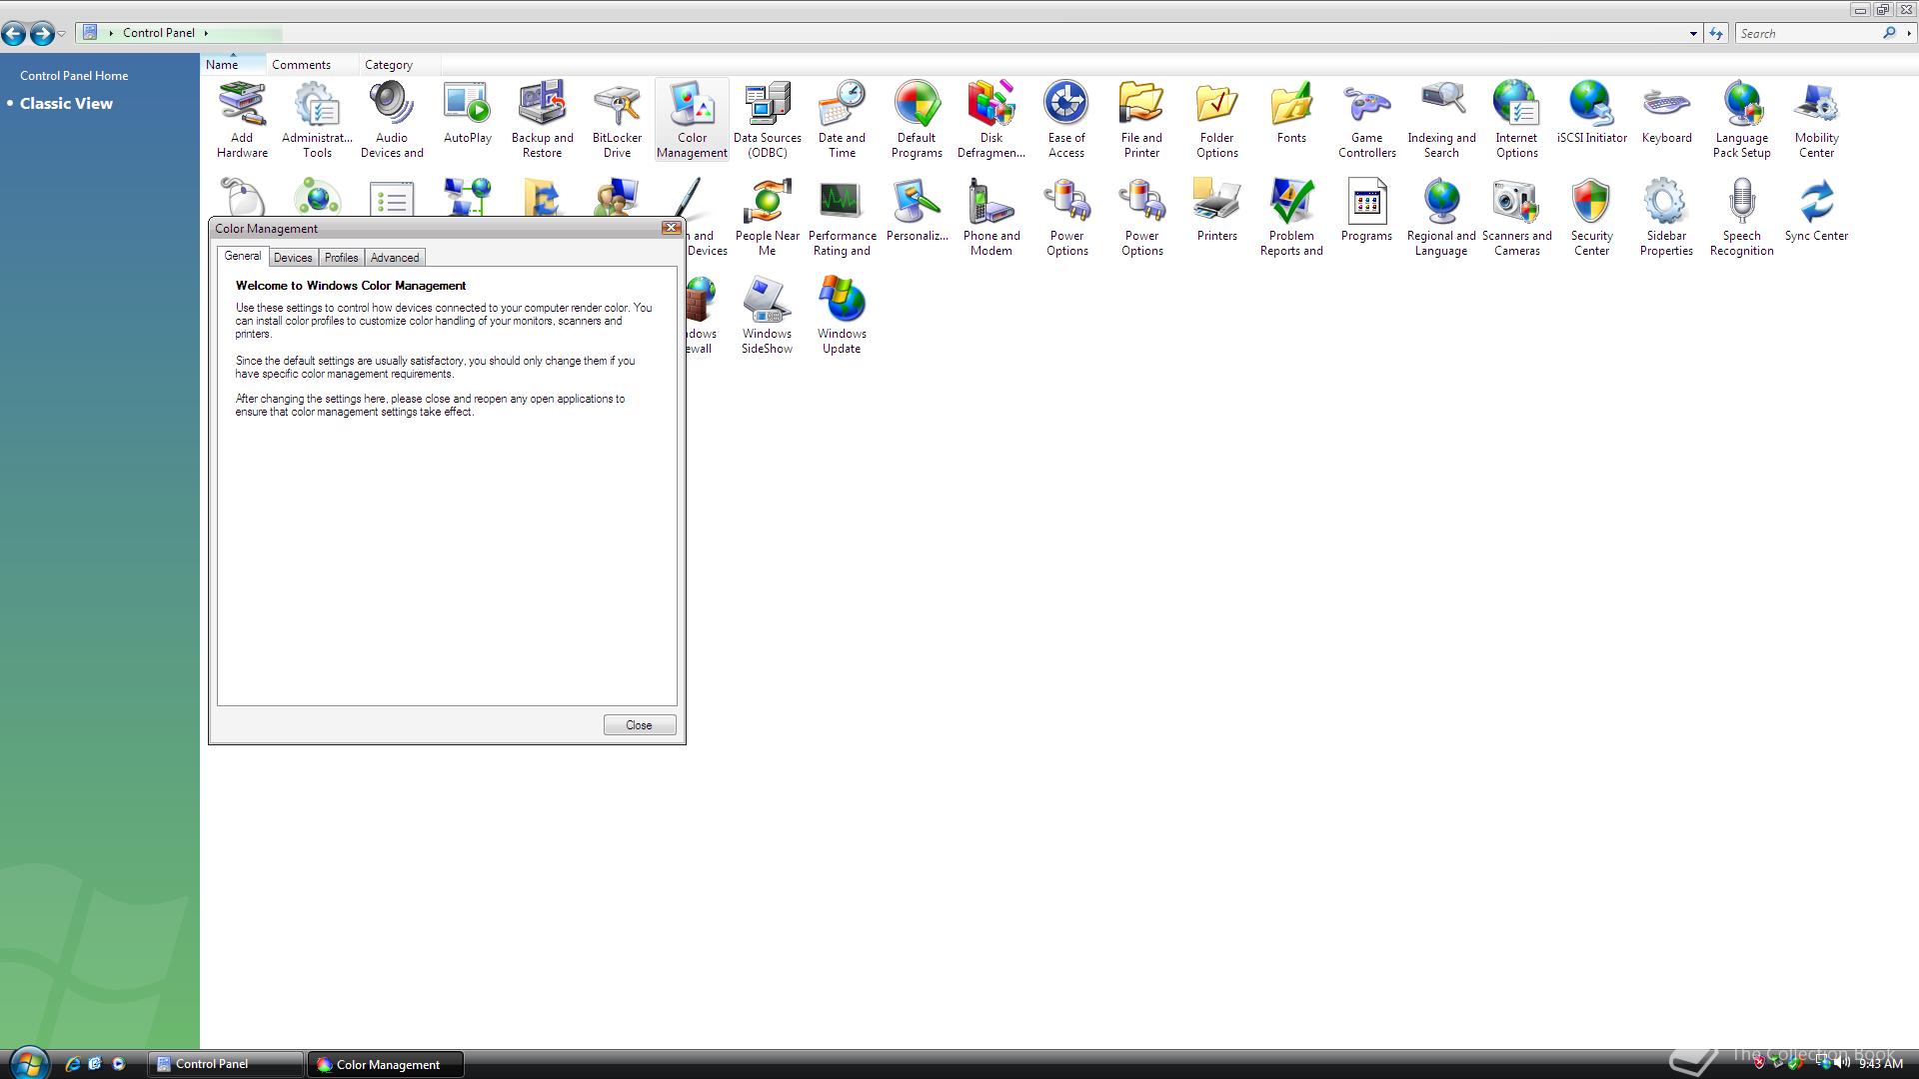
Task: Sort icons by Category column header
Action: point(389,65)
